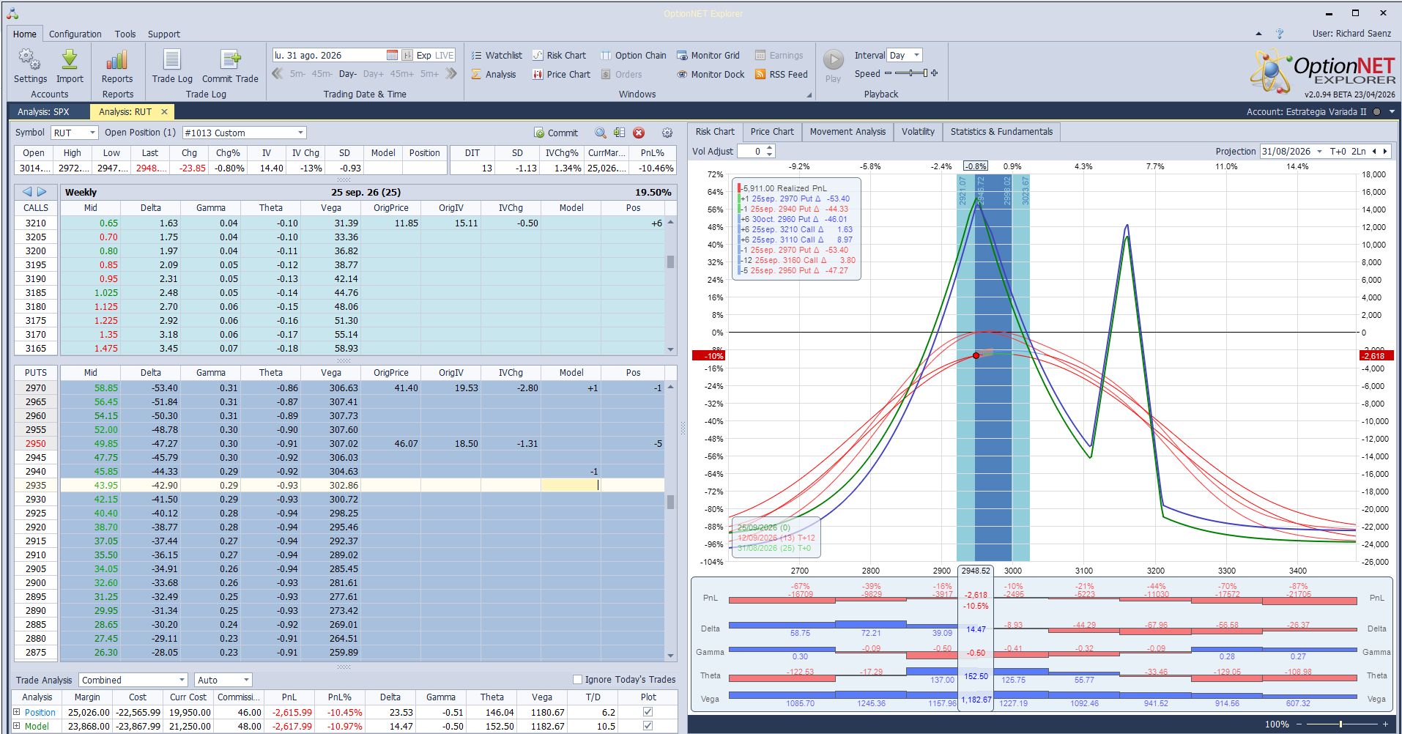Switch to the Volatility tab
The width and height of the screenshot is (1402, 734).
tap(918, 132)
